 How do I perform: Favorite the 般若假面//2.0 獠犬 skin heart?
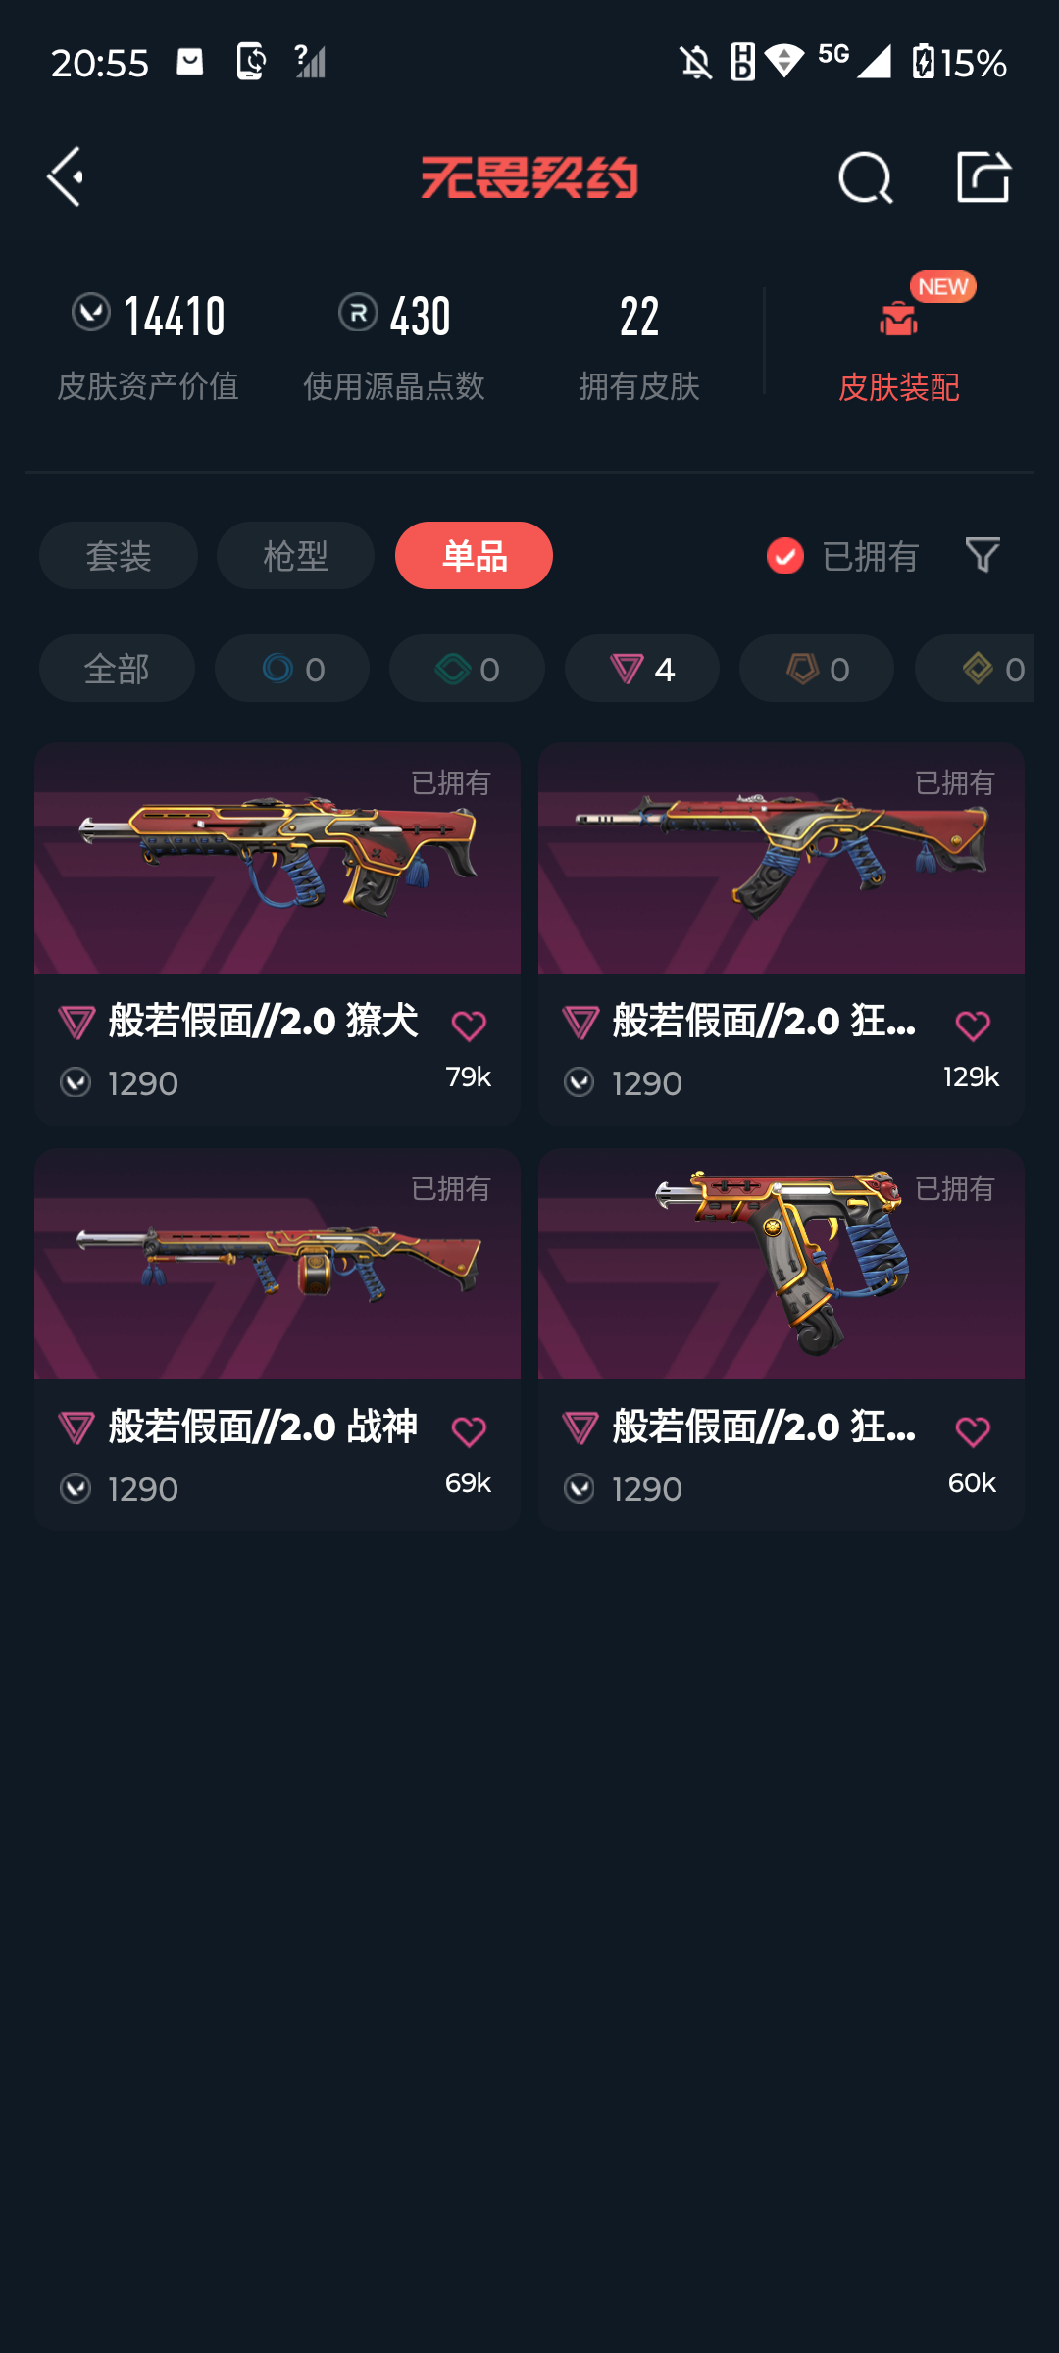[x=469, y=1026]
